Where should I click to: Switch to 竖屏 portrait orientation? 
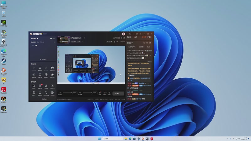[54, 38]
